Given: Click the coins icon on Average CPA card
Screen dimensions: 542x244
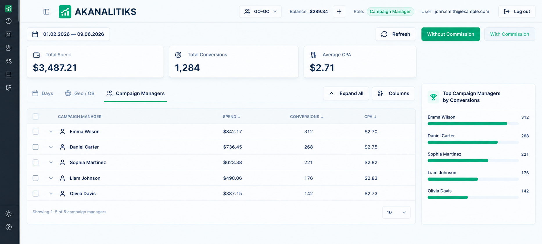Looking at the screenshot, I should click(x=313, y=55).
